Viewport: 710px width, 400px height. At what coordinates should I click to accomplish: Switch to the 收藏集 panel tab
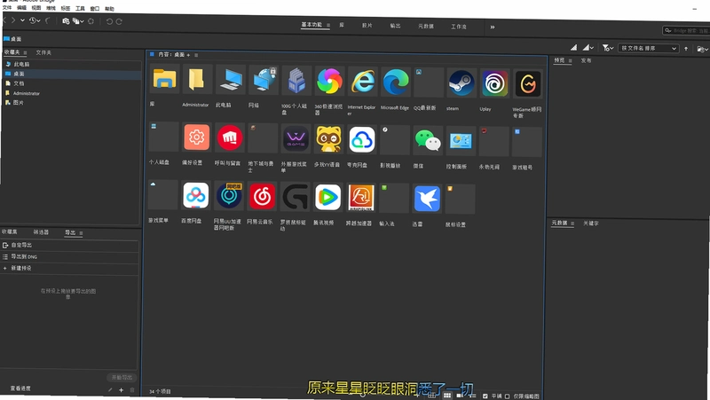[10, 231]
